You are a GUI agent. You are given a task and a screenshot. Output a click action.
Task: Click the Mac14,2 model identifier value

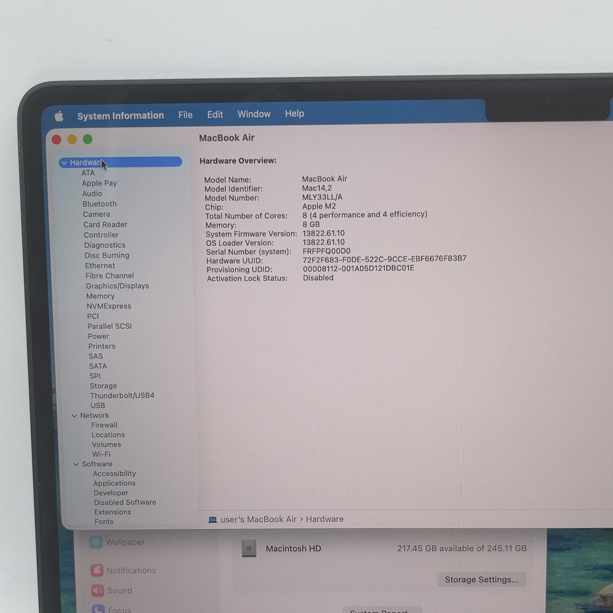tap(317, 188)
